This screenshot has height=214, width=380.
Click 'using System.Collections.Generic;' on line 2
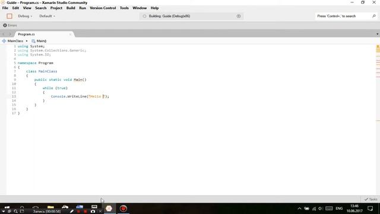tap(52, 51)
